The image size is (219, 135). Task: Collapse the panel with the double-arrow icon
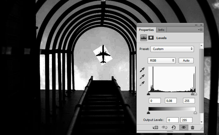(196, 25)
